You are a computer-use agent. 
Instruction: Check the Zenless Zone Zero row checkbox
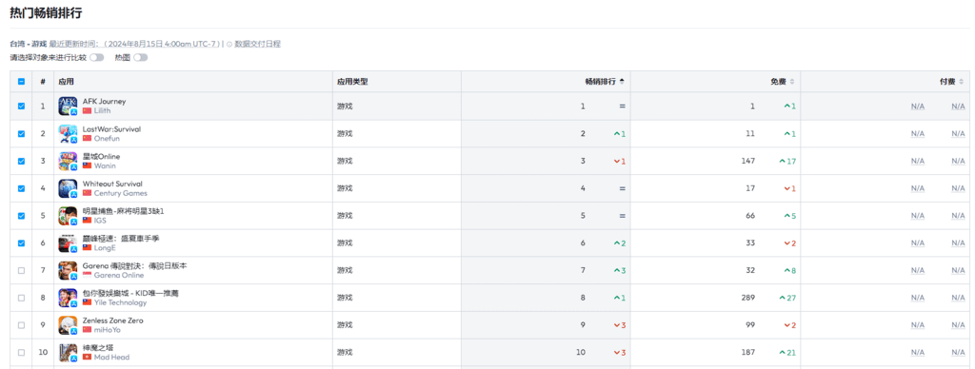pyautogui.click(x=22, y=325)
